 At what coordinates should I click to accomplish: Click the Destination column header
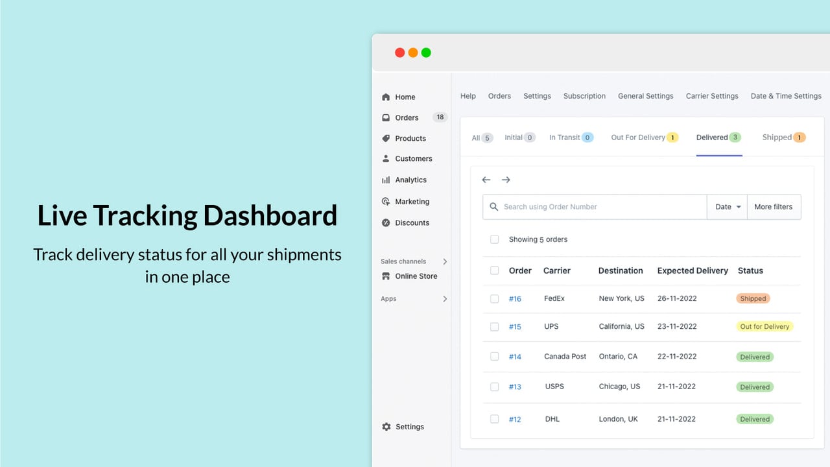coord(621,270)
